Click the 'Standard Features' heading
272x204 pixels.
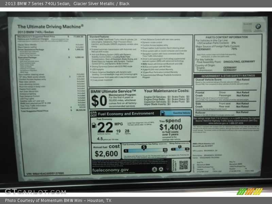(99, 37)
